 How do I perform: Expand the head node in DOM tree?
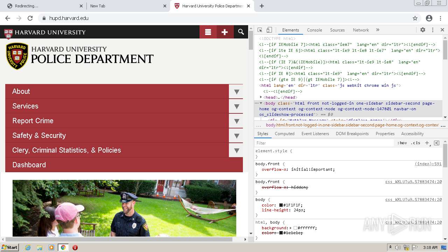[261, 97]
